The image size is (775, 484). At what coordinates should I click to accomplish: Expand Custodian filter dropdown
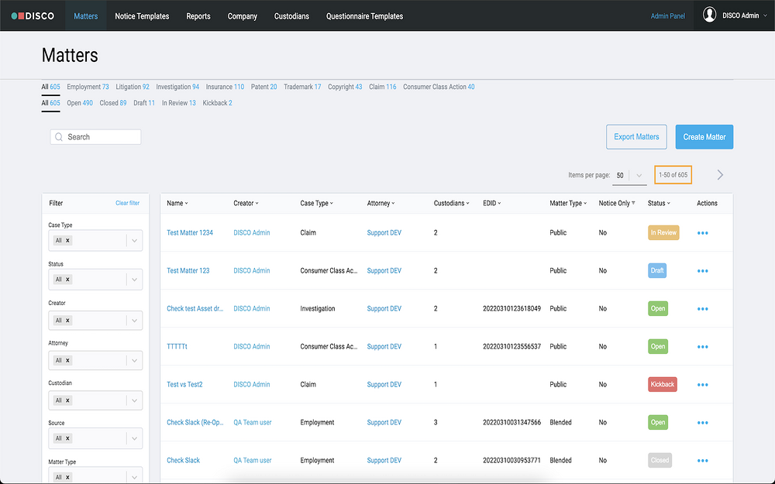(x=134, y=400)
